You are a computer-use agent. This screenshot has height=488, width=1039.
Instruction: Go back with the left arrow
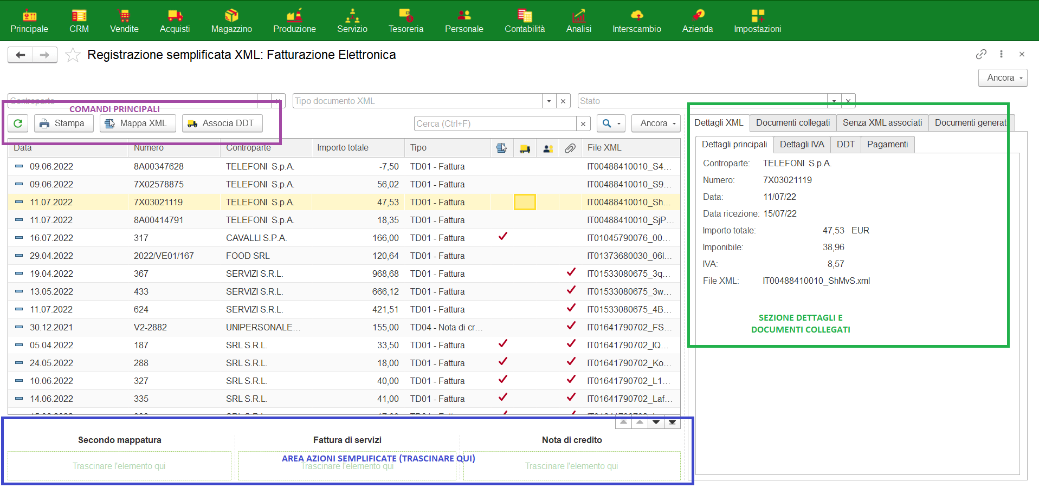pos(21,55)
